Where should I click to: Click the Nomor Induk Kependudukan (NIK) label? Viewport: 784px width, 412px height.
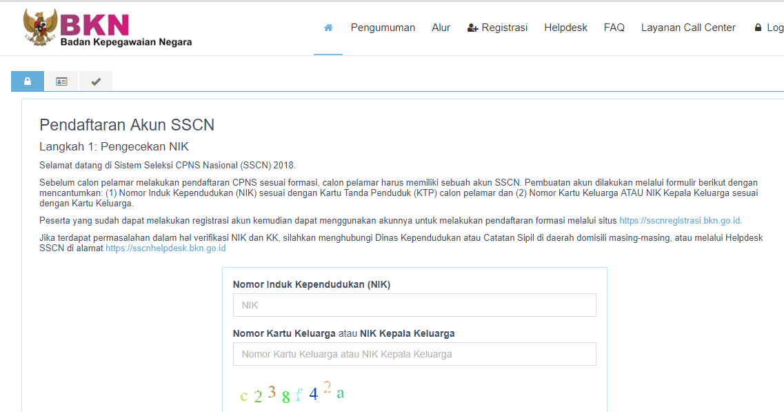[312, 284]
